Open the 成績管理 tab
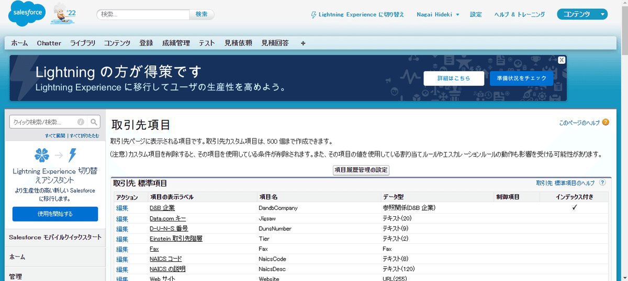The height and width of the screenshot is (281, 628). pos(176,43)
